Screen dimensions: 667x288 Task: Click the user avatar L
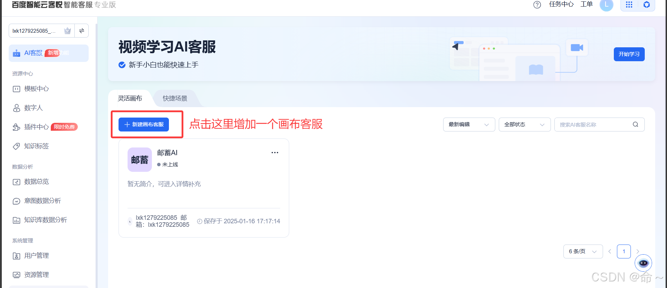[x=607, y=5]
